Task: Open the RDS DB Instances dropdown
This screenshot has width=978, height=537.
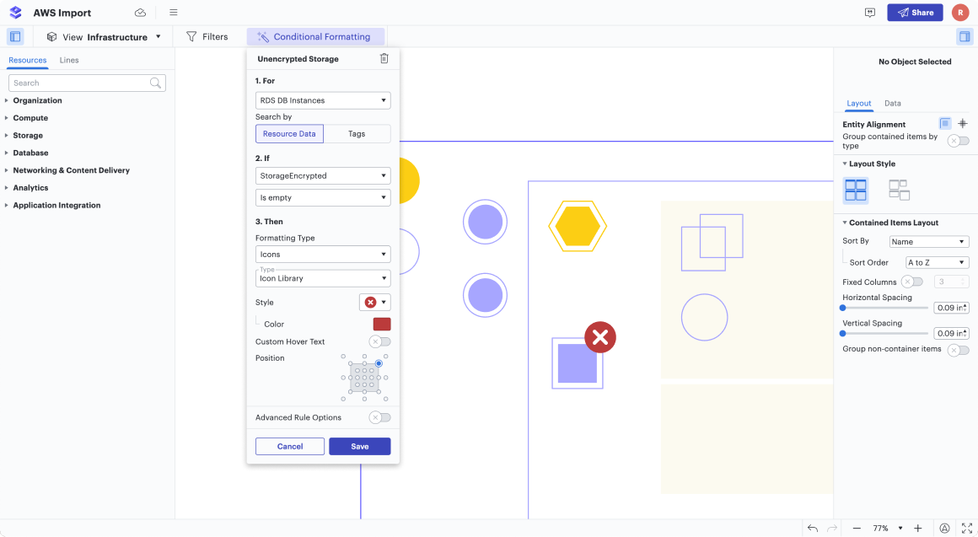Action: coord(323,100)
